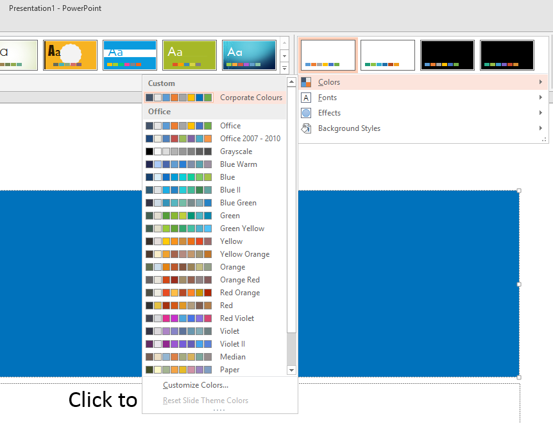Expand the Background Styles submenu arrow
The height and width of the screenshot is (423, 553).
[x=541, y=128]
